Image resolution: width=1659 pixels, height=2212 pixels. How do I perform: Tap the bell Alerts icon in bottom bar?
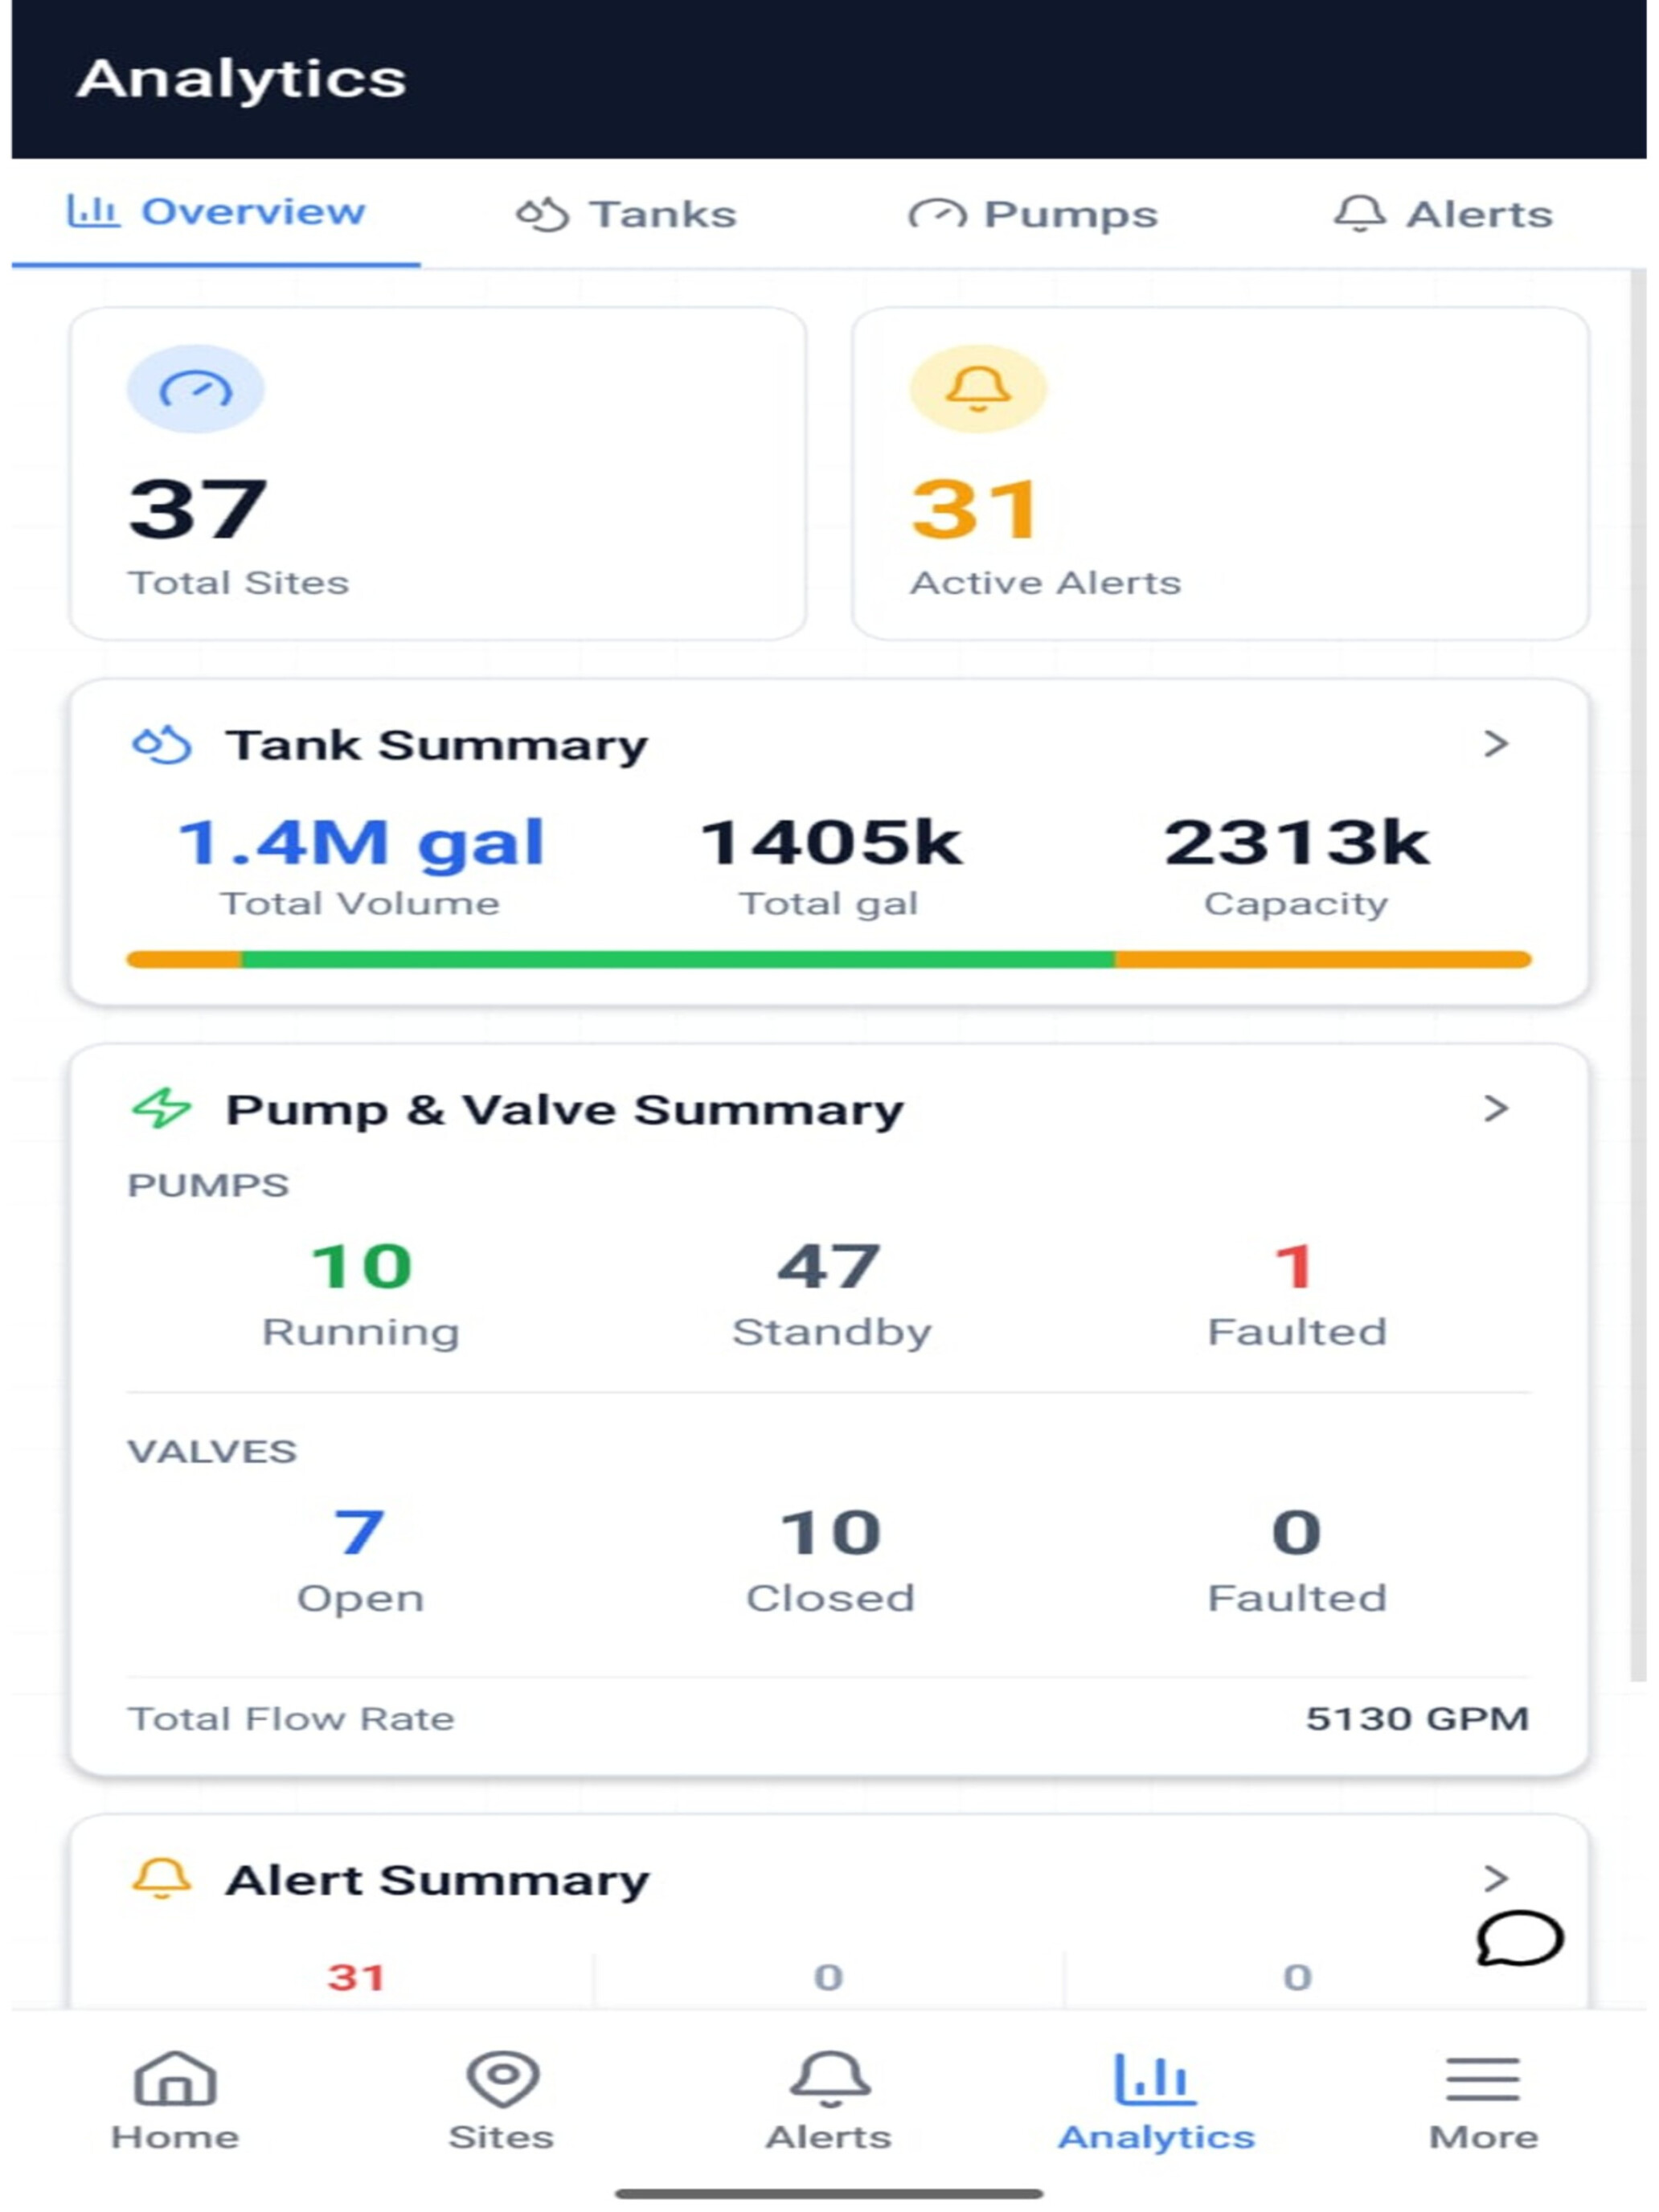click(x=829, y=2078)
